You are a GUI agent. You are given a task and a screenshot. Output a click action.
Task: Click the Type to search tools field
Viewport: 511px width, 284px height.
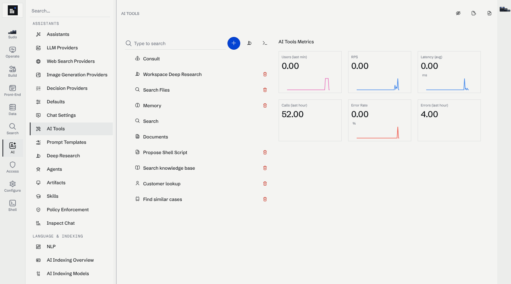[176, 43]
